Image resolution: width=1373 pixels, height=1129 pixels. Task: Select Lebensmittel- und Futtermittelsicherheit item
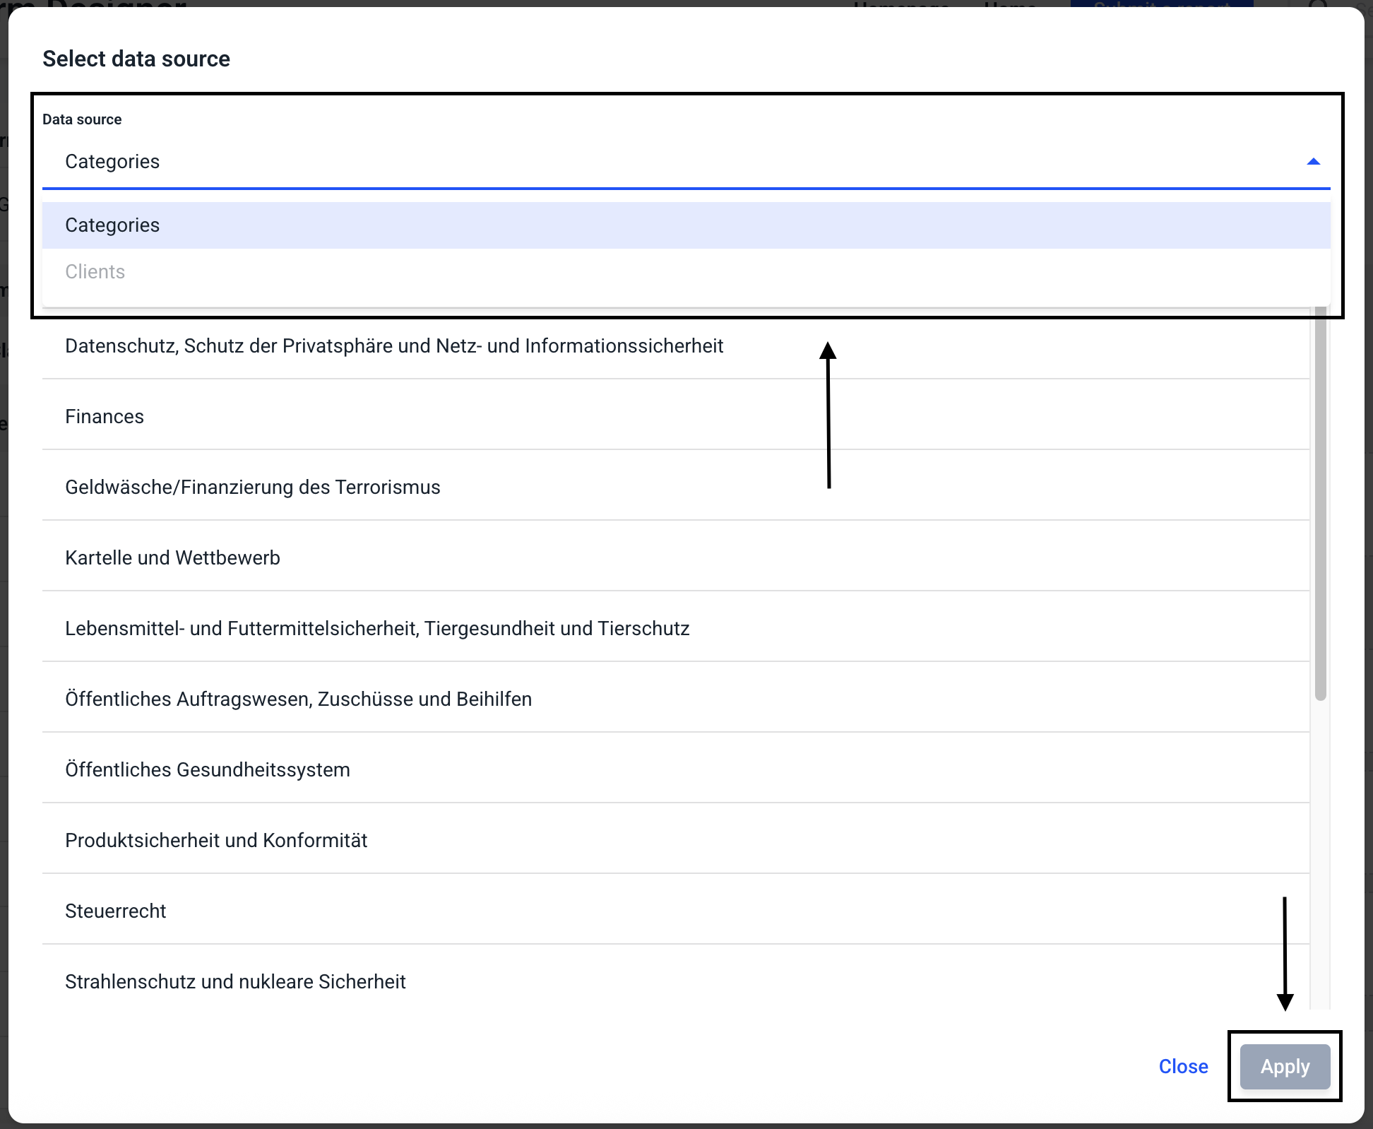(376, 629)
